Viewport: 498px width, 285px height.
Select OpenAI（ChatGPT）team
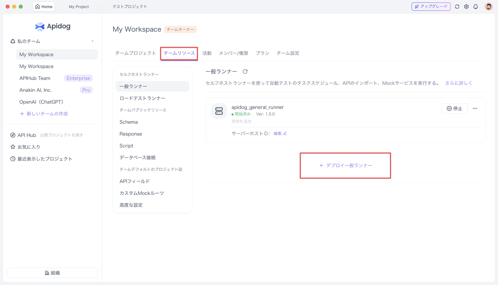pos(41,102)
